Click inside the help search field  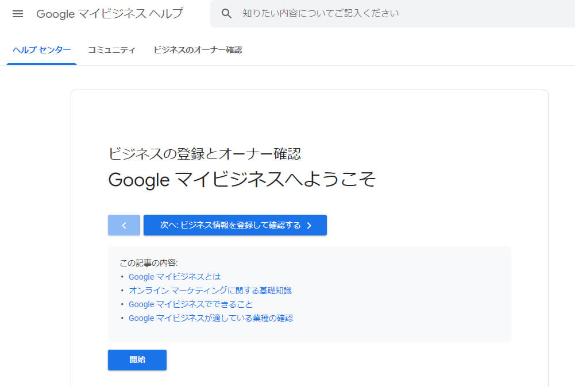(x=345, y=13)
